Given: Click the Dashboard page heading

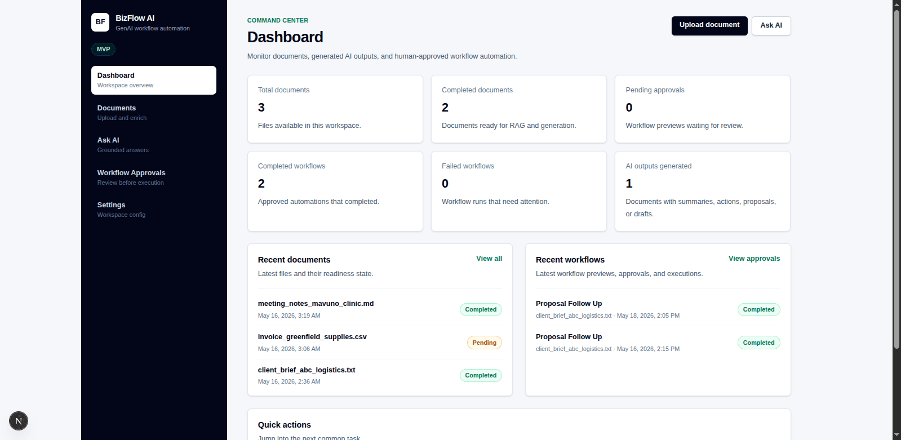Looking at the screenshot, I should pyautogui.click(x=285, y=37).
